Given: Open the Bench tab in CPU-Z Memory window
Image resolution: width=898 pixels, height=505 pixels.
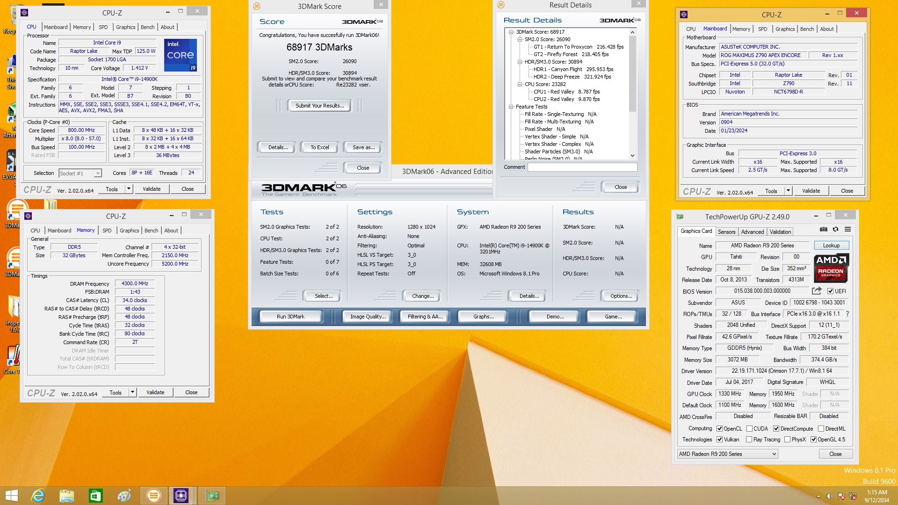Looking at the screenshot, I should click(151, 231).
